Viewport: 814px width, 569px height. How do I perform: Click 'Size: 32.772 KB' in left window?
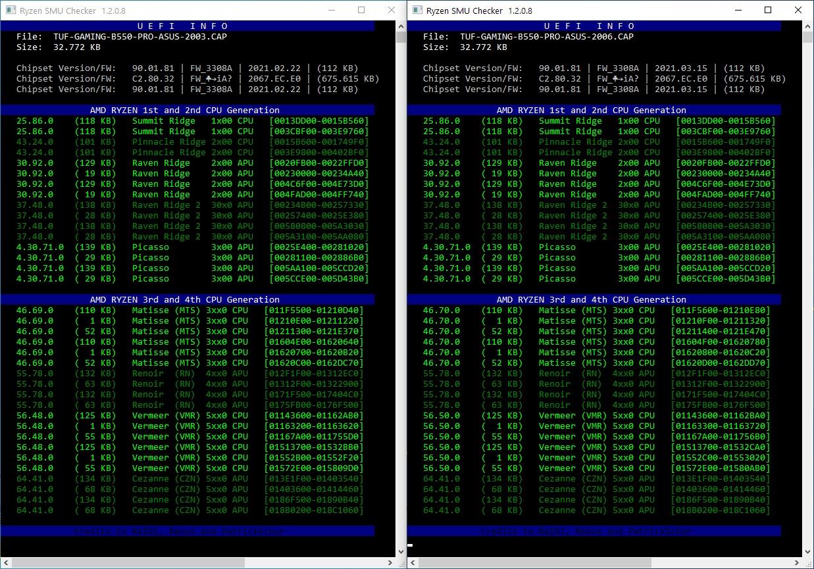[x=59, y=47]
